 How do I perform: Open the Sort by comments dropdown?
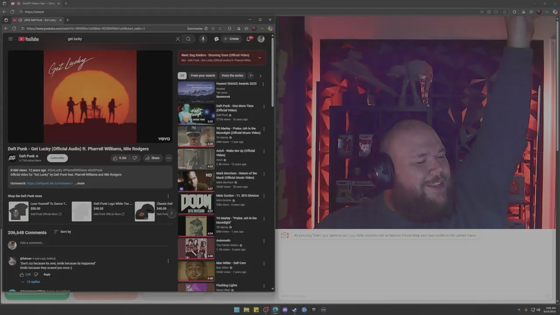click(x=63, y=232)
